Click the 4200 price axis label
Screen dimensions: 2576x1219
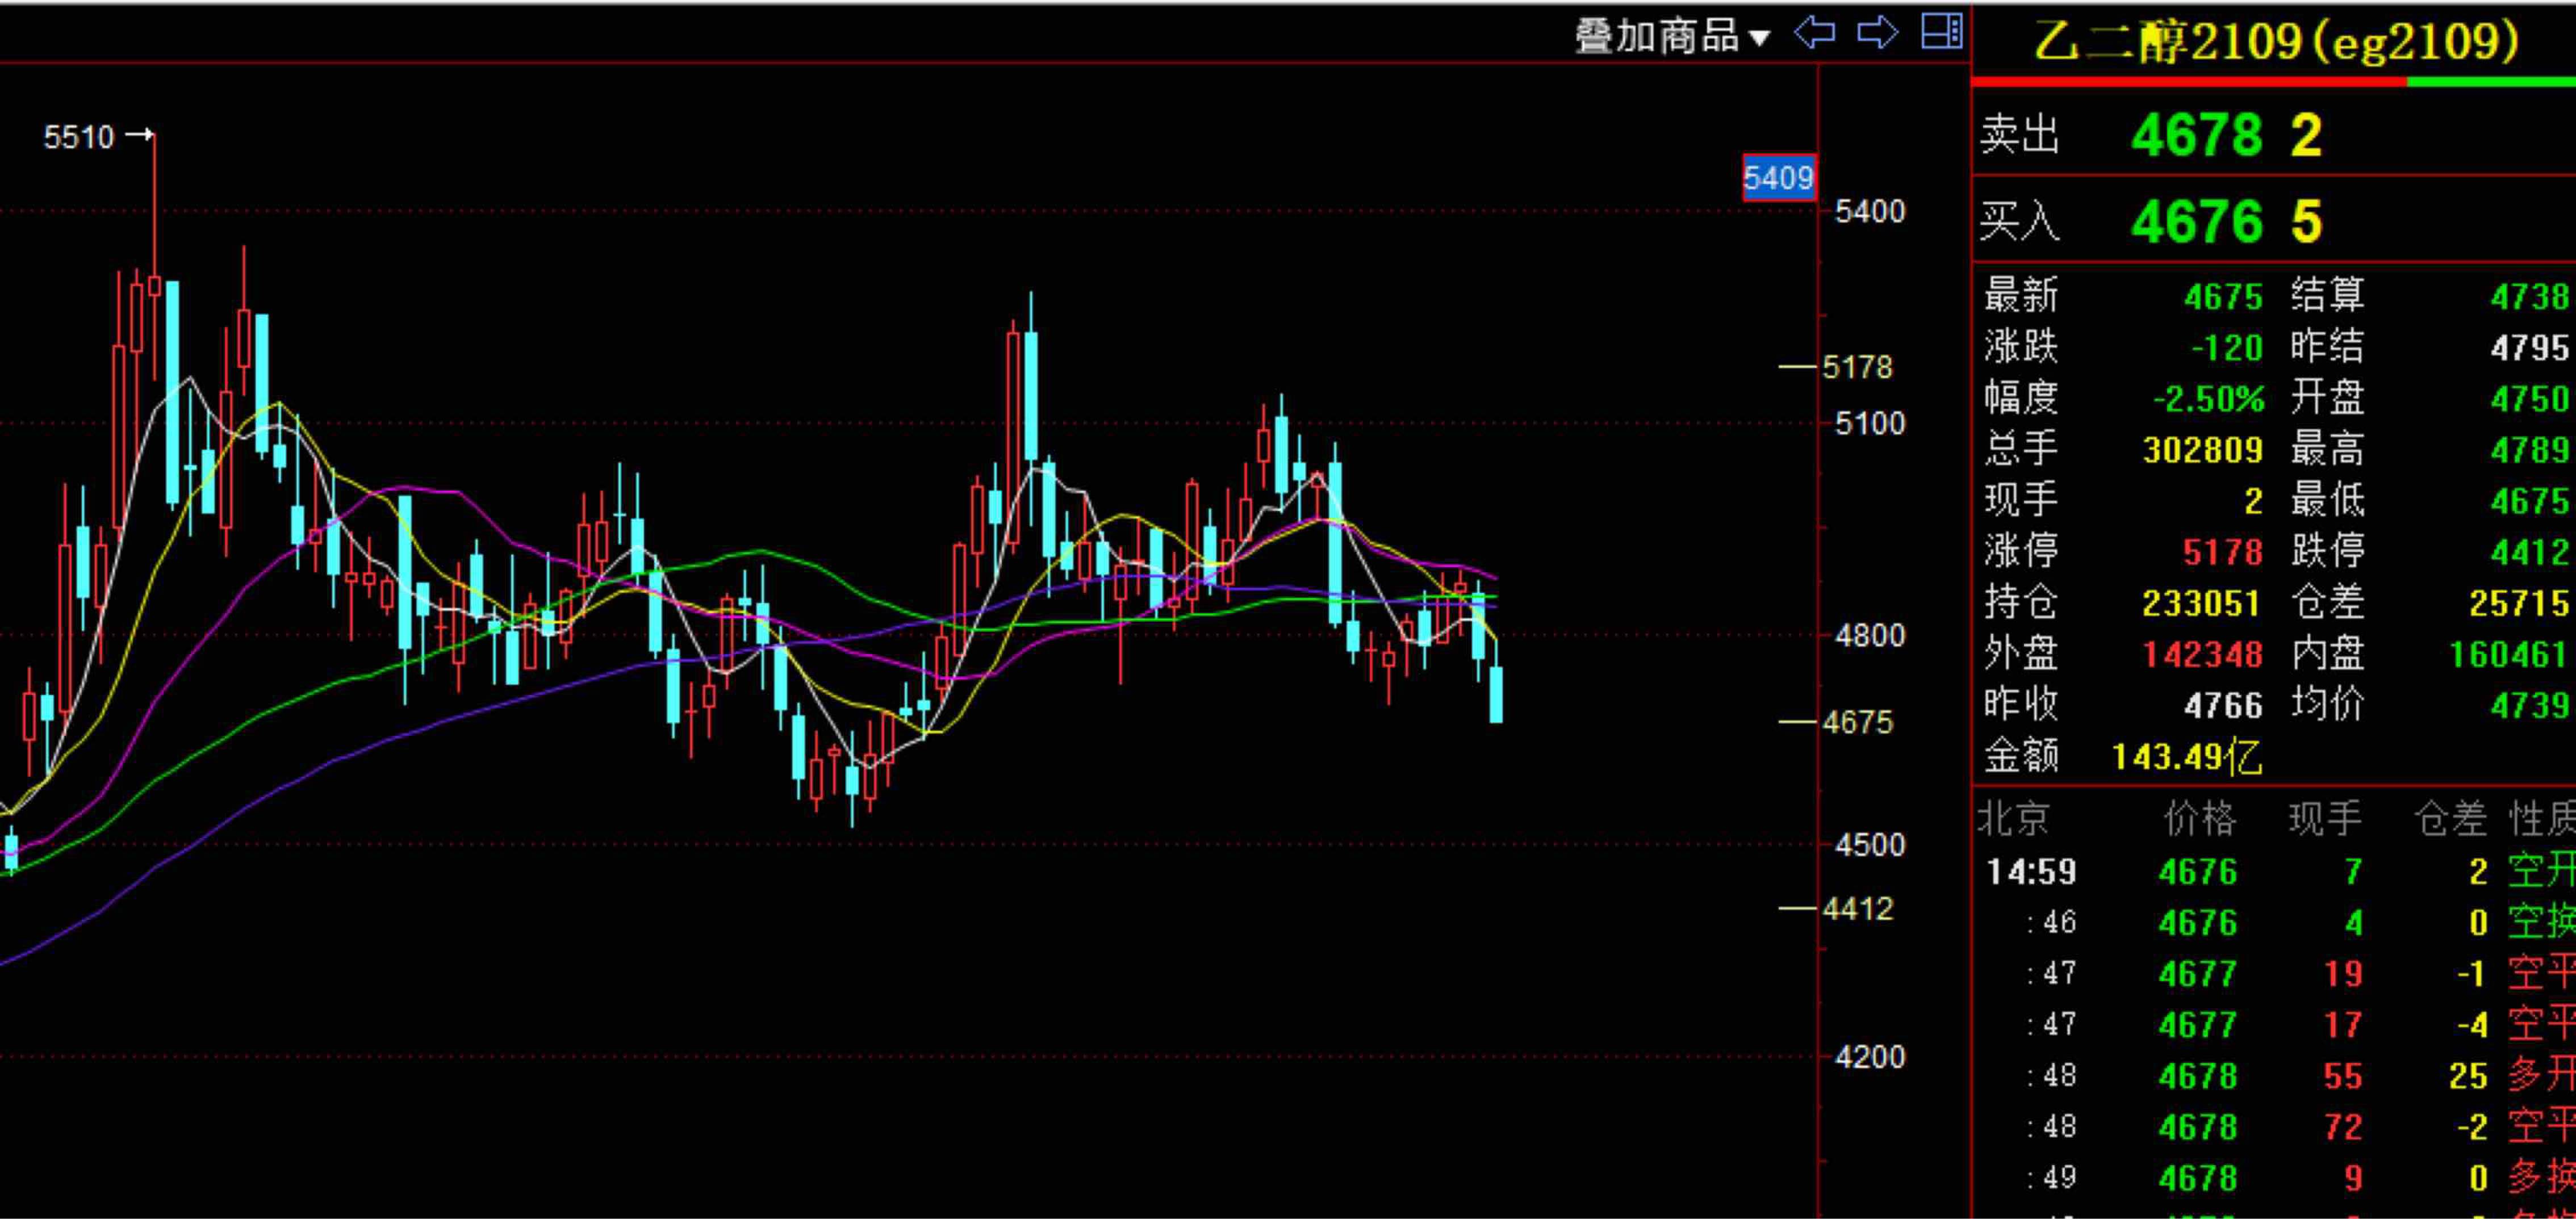click(x=1870, y=1057)
